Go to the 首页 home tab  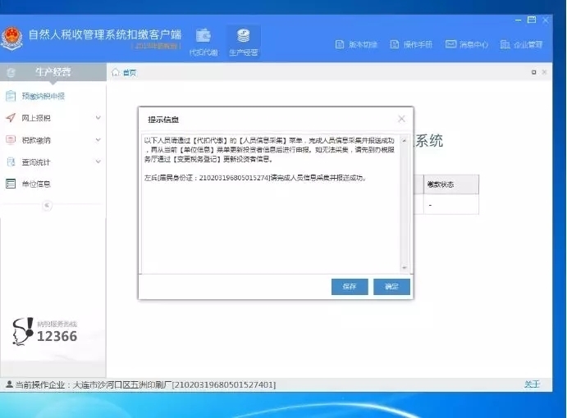(130, 73)
